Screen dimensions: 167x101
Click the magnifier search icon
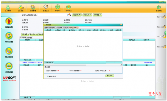(70, 15)
